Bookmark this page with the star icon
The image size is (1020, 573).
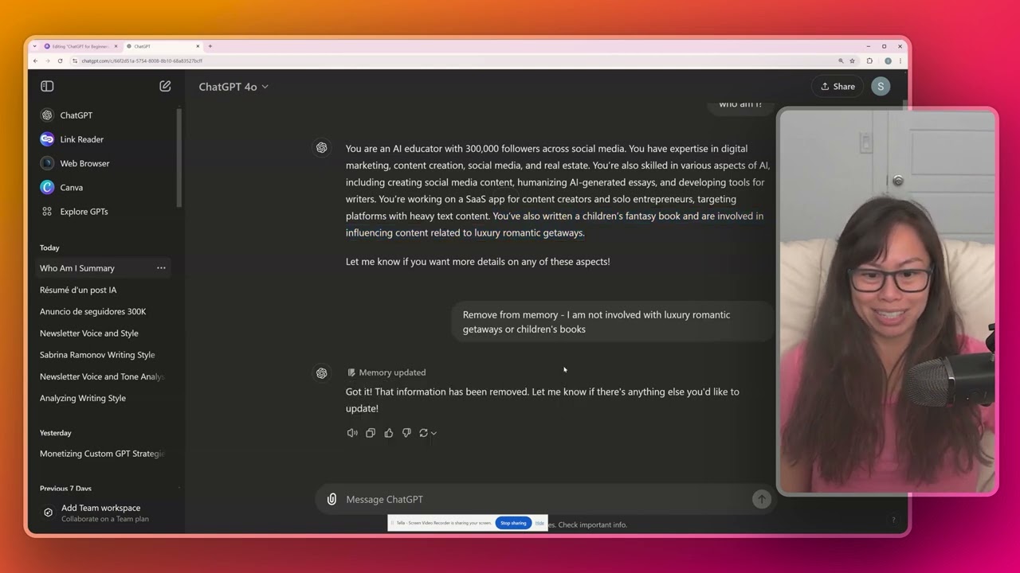point(852,60)
